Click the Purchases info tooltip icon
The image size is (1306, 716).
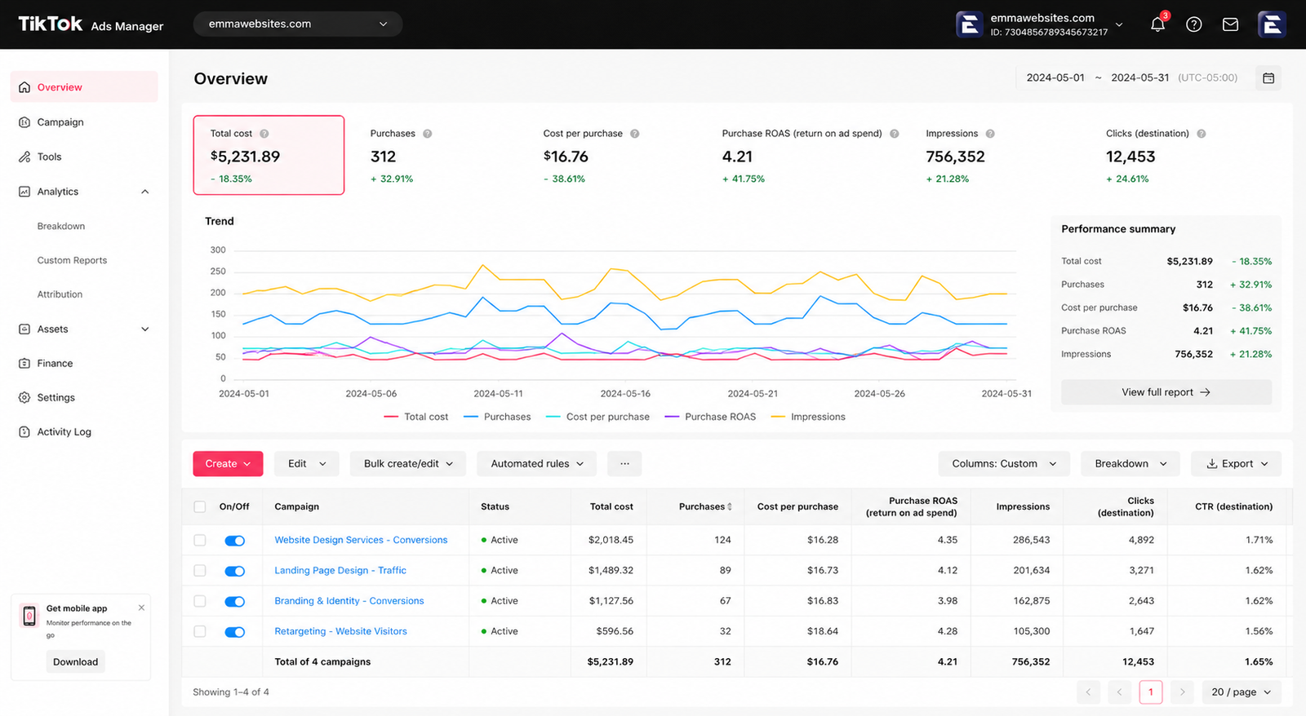(428, 134)
